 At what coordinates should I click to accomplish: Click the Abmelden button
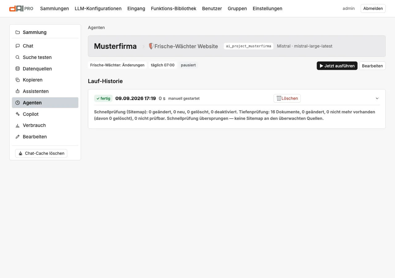[x=373, y=9]
